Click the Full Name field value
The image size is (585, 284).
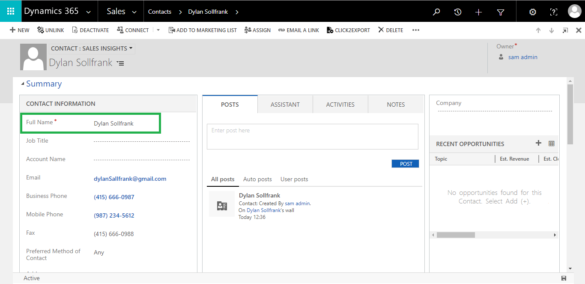click(113, 123)
